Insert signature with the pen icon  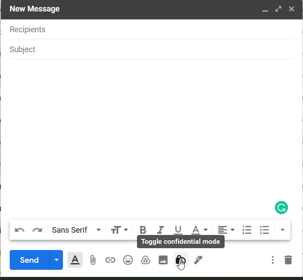(198, 260)
